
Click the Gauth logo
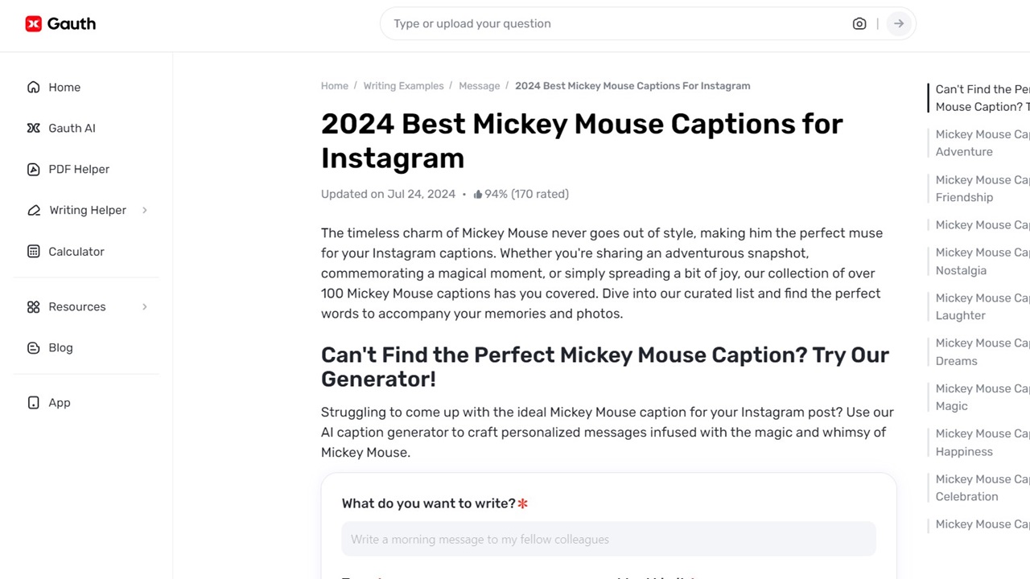click(x=60, y=23)
